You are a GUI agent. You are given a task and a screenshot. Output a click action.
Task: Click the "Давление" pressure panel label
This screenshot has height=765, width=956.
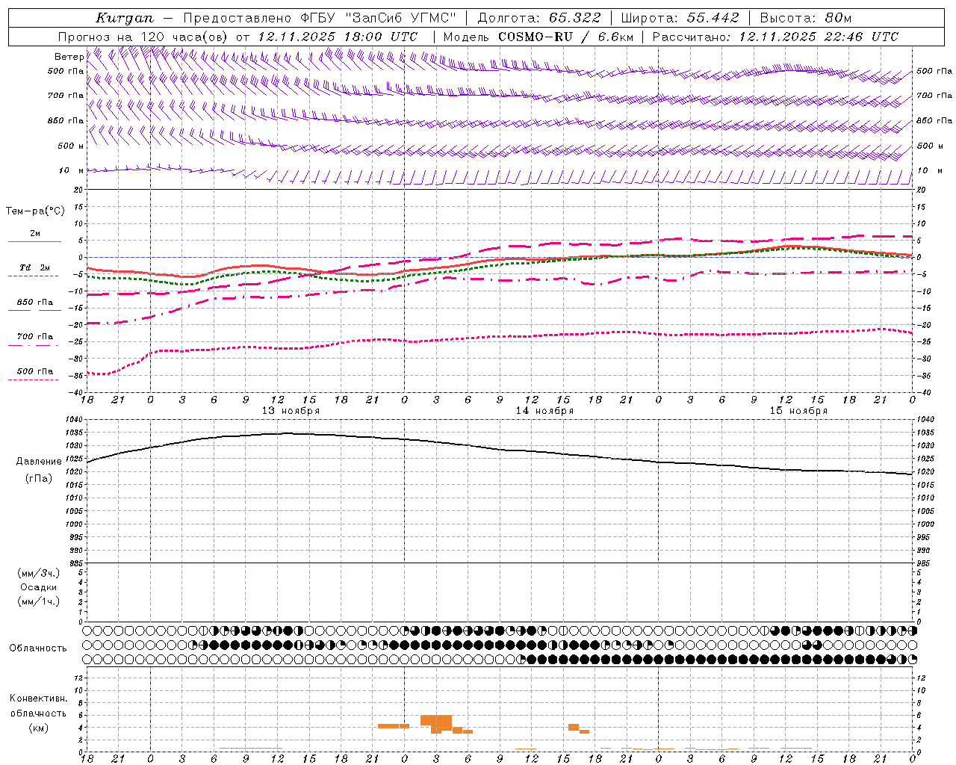(39, 462)
